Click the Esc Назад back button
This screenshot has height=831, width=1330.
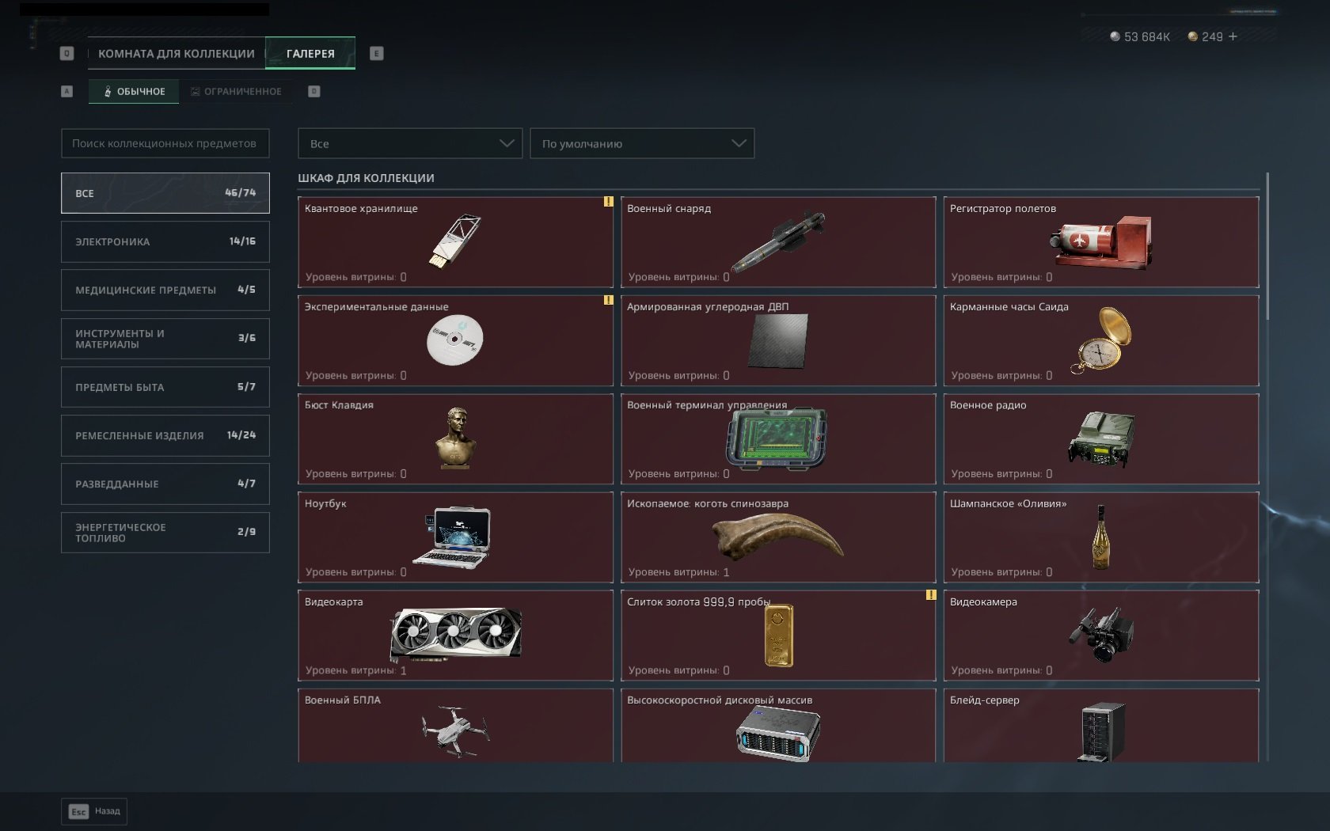pyautogui.click(x=94, y=811)
